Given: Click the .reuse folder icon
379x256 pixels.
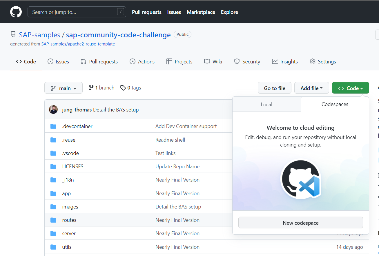Looking at the screenshot, I should click(x=53, y=140).
